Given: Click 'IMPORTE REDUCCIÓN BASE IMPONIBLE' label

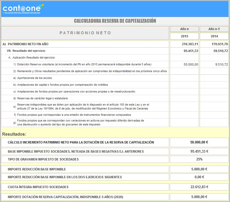Looking at the screenshot, I should [37, 169].
